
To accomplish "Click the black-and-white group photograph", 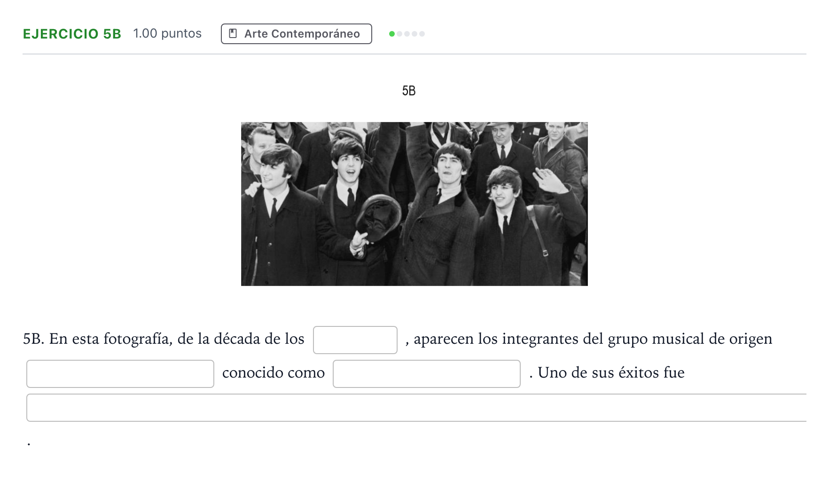I will coord(414,204).
